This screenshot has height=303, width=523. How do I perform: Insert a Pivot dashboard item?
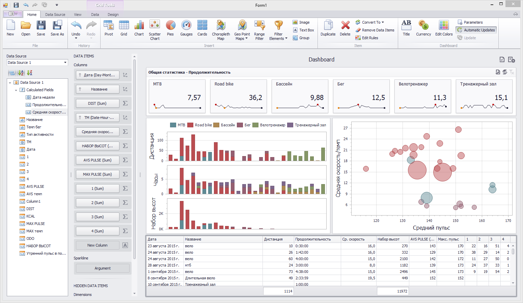pos(109,29)
